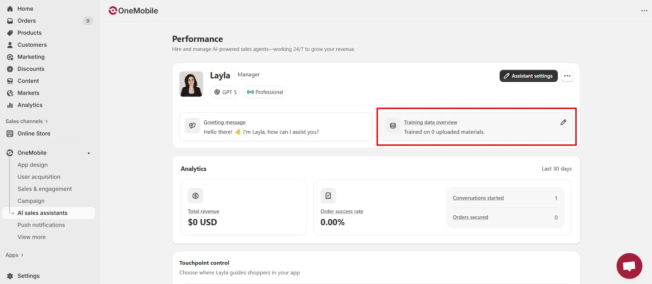Click the Performance page heading
The height and width of the screenshot is (284, 652).
point(197,39)
